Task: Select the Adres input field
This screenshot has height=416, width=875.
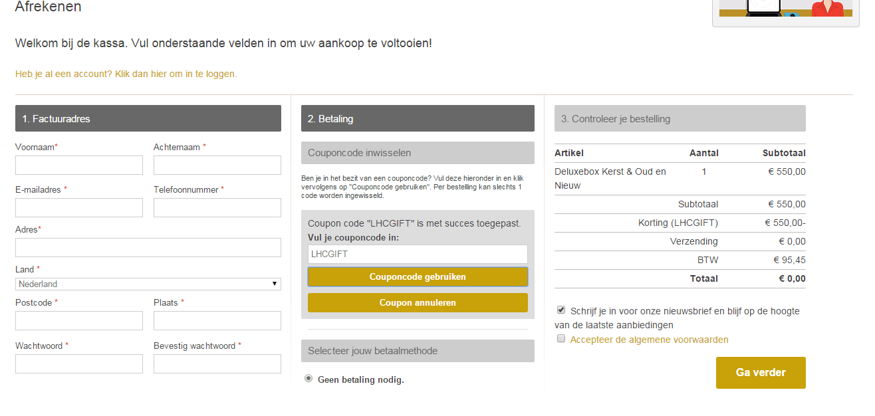Action: [x=148, y=247]
